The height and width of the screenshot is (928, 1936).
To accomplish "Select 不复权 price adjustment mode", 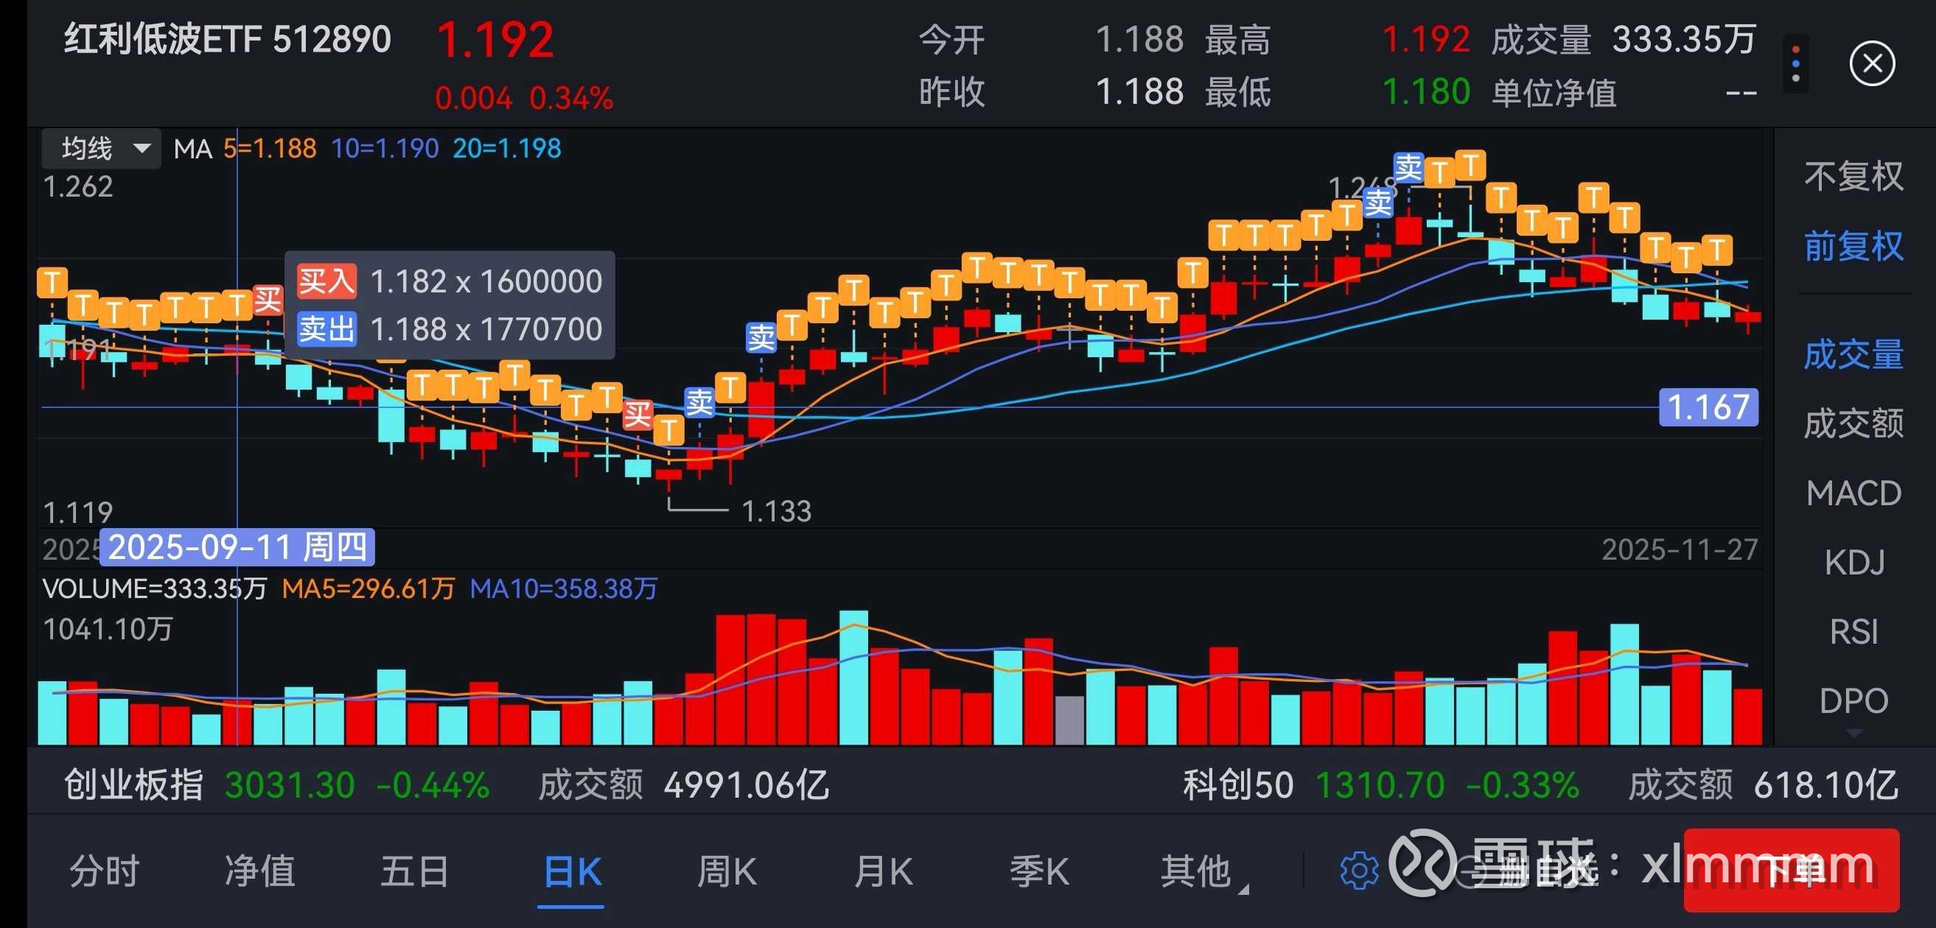I will 1853,177.
